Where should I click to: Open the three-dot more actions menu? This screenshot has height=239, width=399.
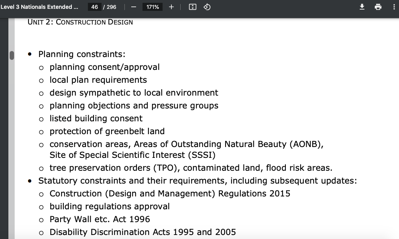pyautogui.click(x=393, y=7)
